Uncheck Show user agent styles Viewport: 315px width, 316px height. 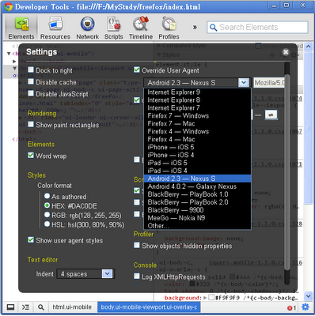[31, 240]
